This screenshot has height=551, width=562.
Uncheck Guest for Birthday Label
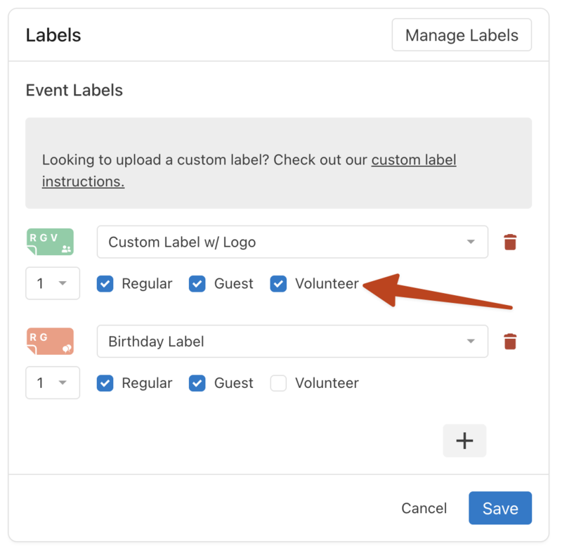pyautogui.click(x=197, y=383)
